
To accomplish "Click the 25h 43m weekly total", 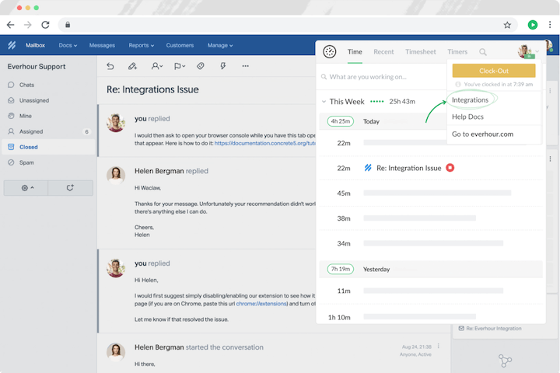I will click(402, 102).
